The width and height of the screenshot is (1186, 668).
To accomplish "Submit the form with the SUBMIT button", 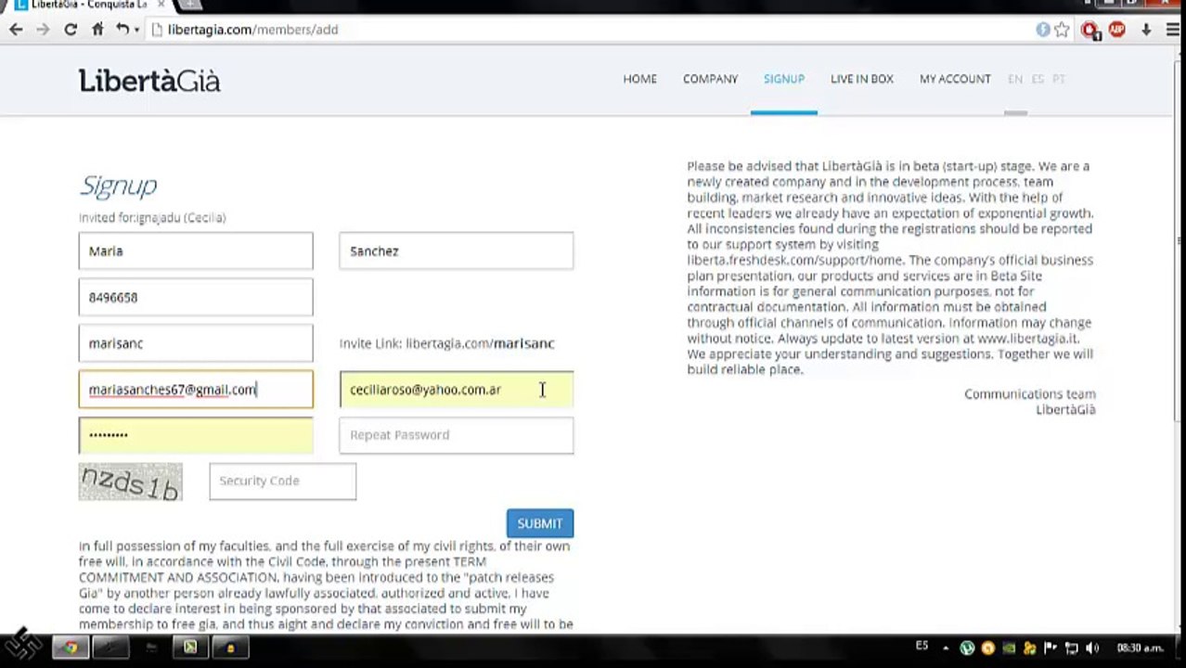I will [540, 523].
